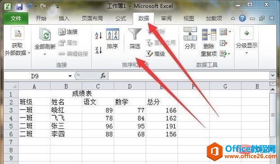This screenshot has width=280, height=164.
Task: Select column G header
Action: tap(225, 87)
